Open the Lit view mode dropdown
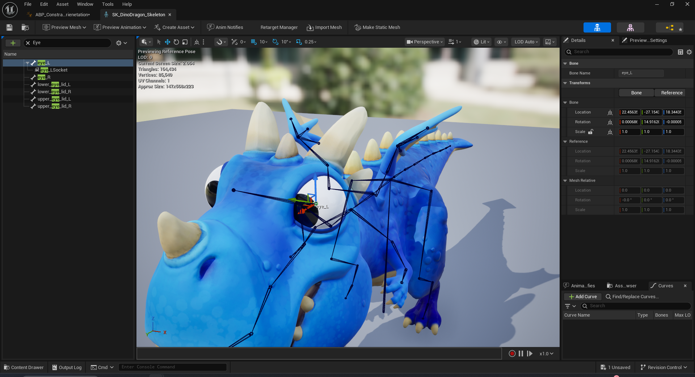This screenshot has height=377, width=695. click(481, 42)
